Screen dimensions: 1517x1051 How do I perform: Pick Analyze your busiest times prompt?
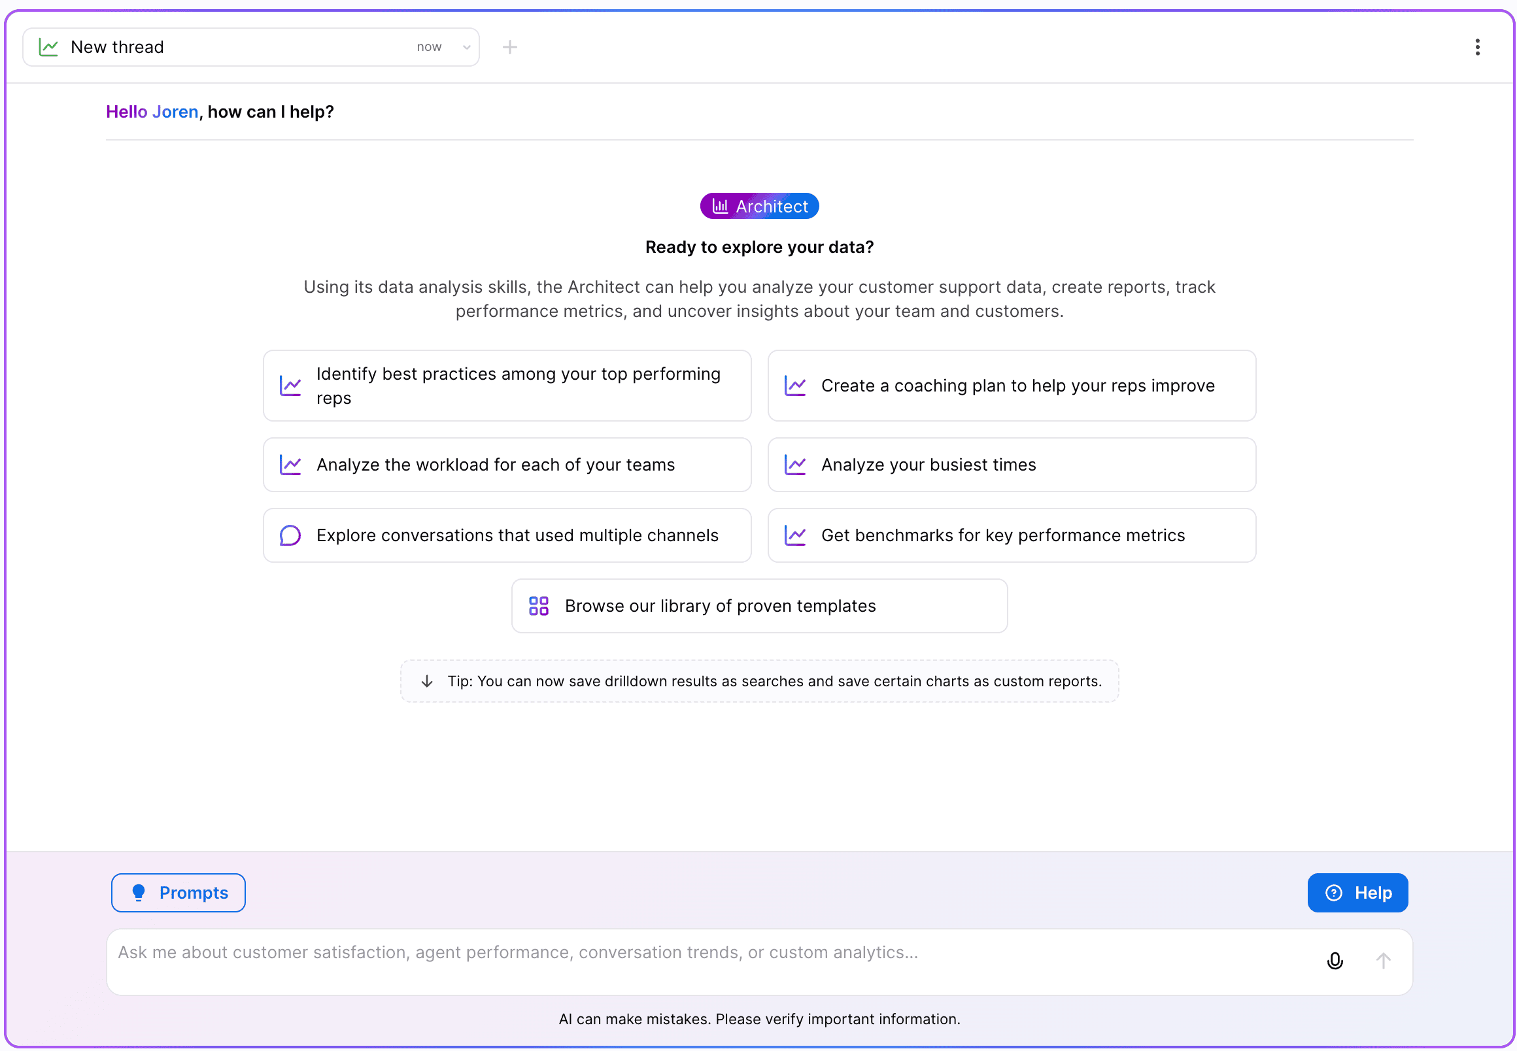[x=1011, y=465]
